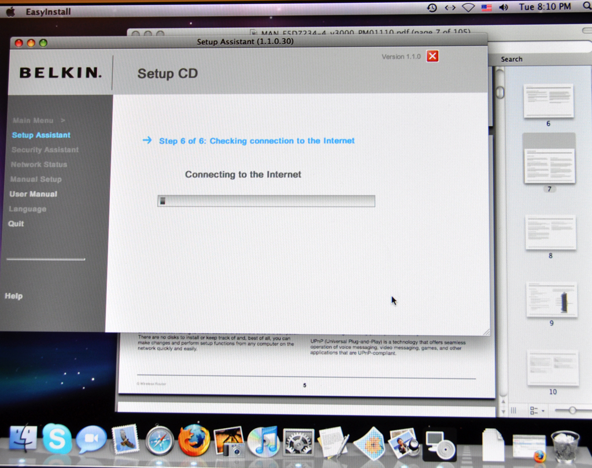The image size is (592, 468).
Task: Click the red X beside Version 1.1.0
Action: (x=432, y=56)
